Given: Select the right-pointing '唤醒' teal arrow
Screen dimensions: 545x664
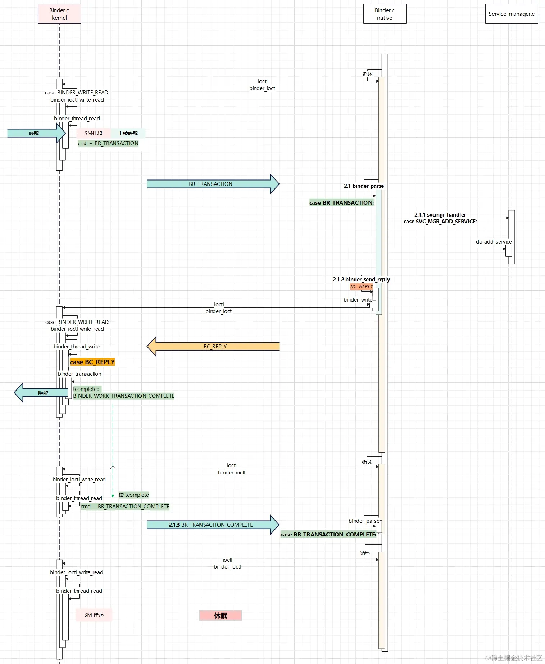Looking at the screenshot, I should (x=36, y=133).
